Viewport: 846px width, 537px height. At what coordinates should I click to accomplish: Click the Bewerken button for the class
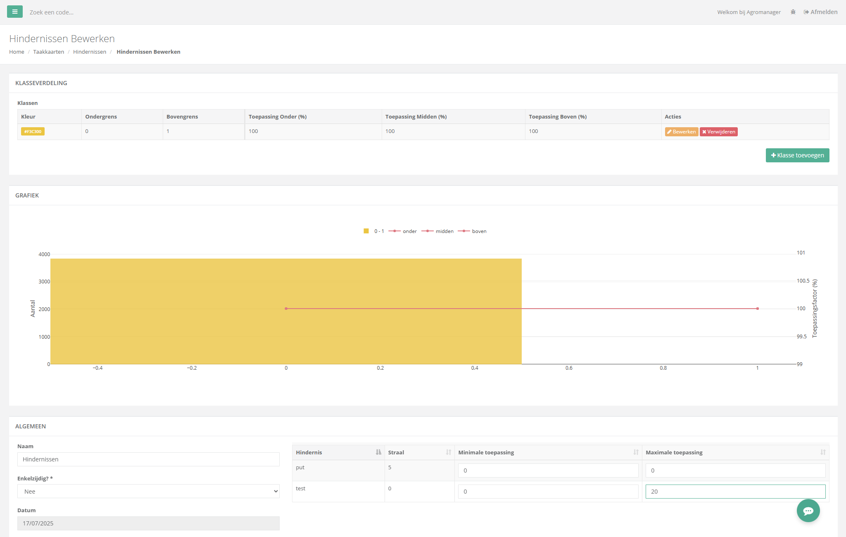pos(681,132)
